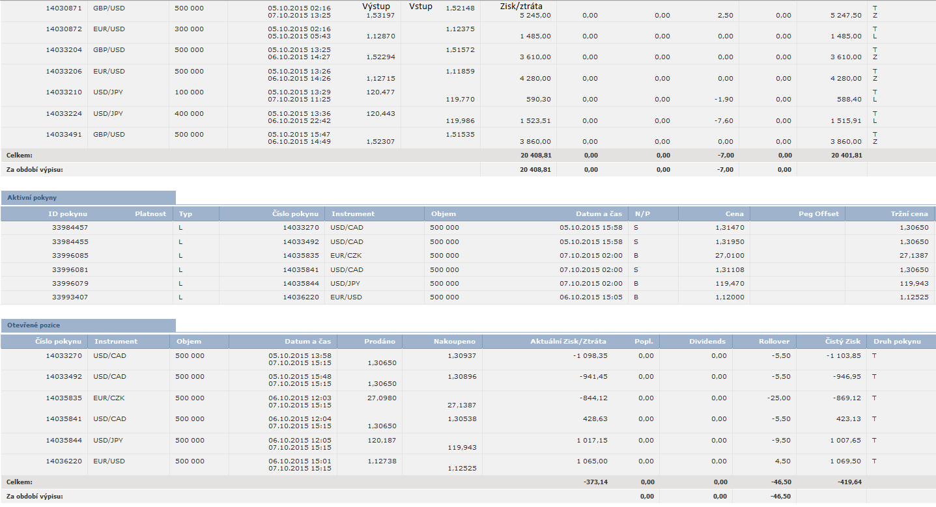Screen dimensions: 936x507
Task: Click closed trade number 14033206
Action: click(64, 71)
